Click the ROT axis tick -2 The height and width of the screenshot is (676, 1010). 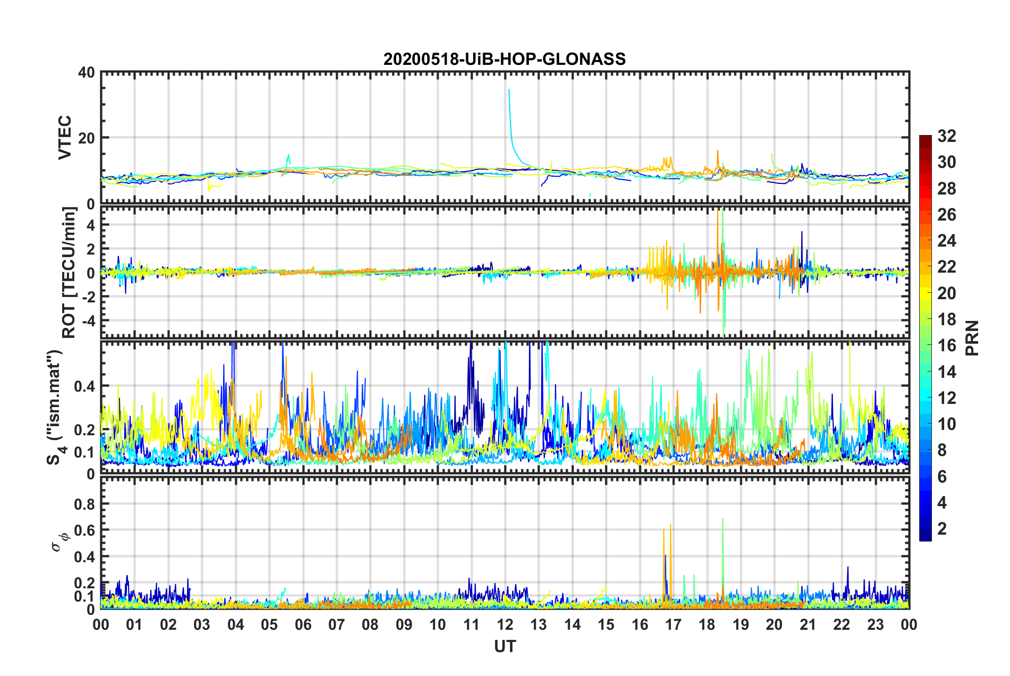pyautogui.click(x=88, y=297)
